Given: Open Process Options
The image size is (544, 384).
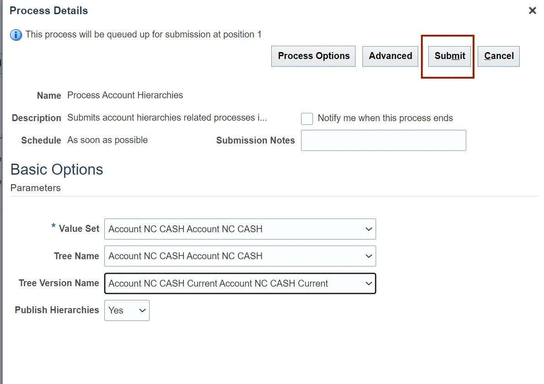Looking at the screenshot, I should point(313,56).
